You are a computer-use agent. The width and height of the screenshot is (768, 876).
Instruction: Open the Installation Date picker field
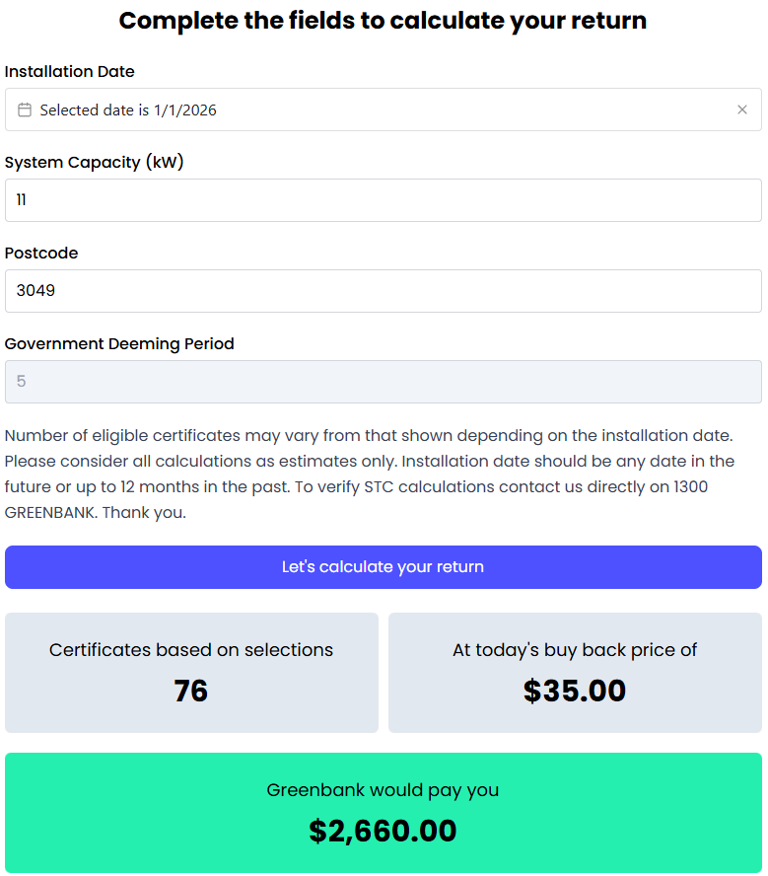[x=375, y=110]
